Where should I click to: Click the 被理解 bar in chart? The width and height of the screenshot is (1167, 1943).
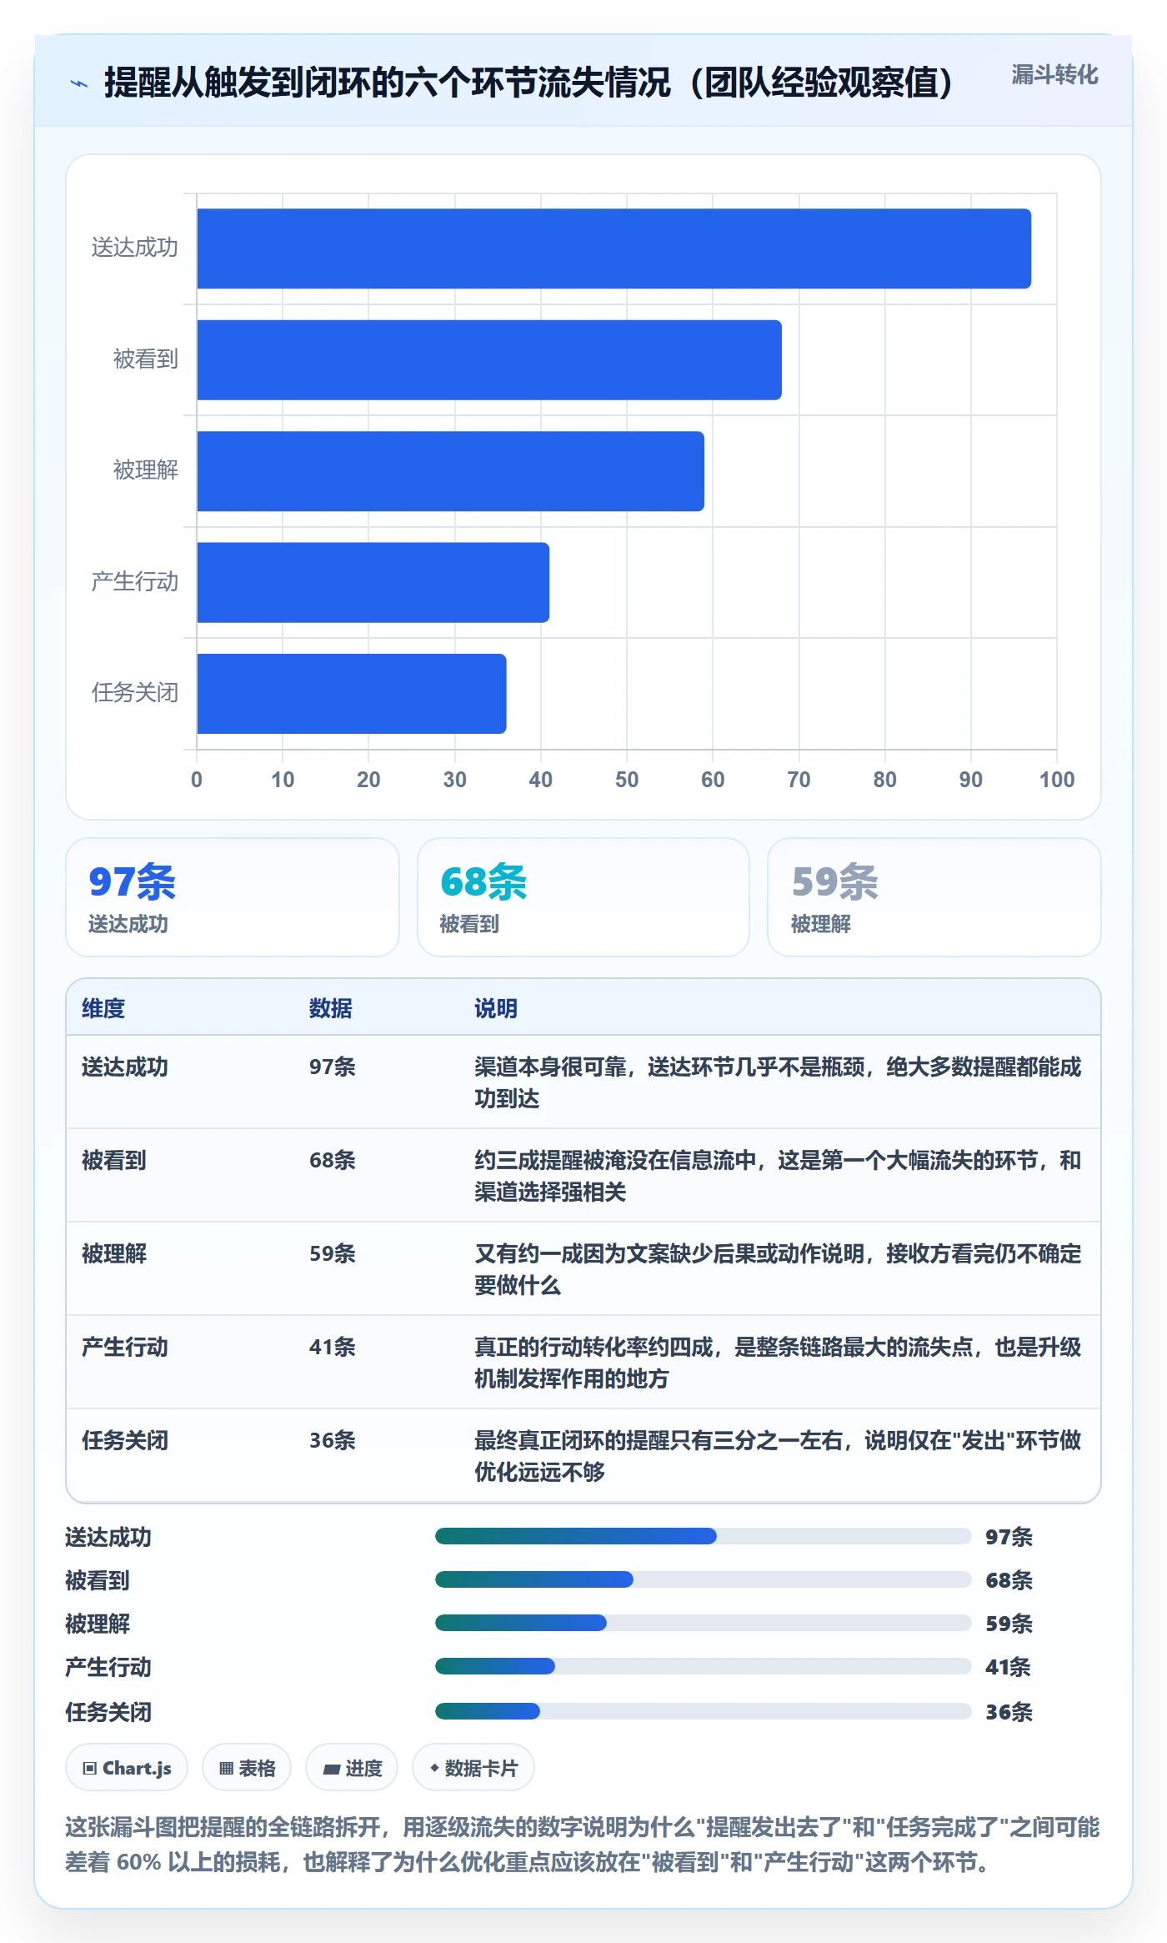tap(451, 471)
